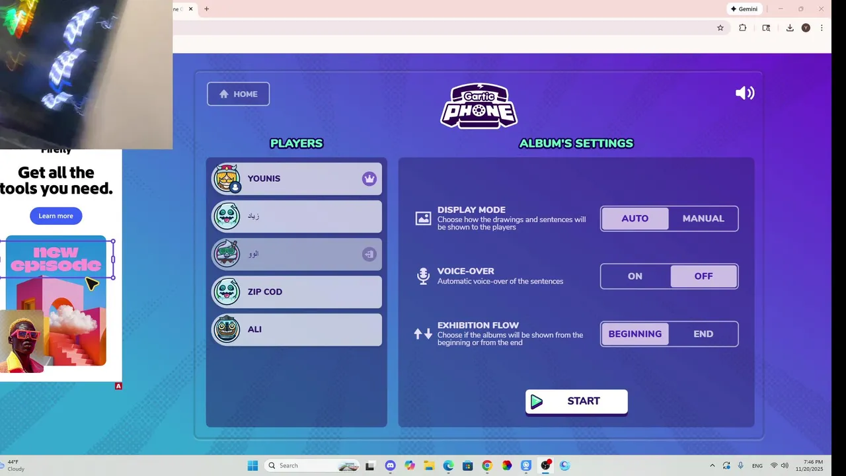
Task: Bookmark this page with star icon
Action: [720, 28]
